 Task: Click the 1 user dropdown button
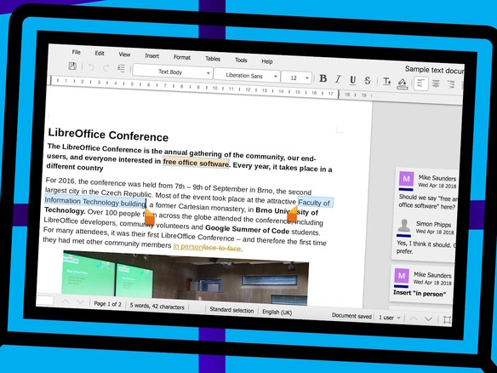(x=389, y=317)
